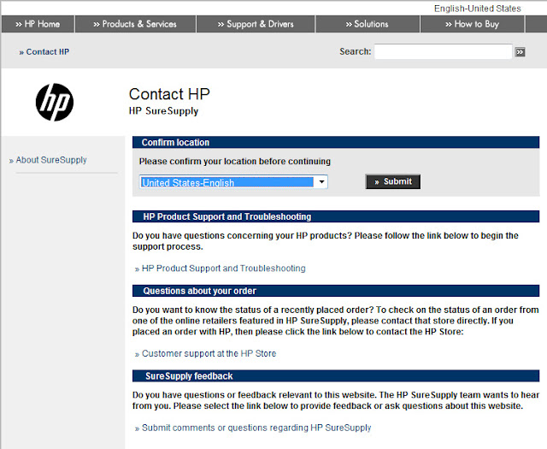
Task: Open the Solutions menu
Action: (x=368, y=24)
